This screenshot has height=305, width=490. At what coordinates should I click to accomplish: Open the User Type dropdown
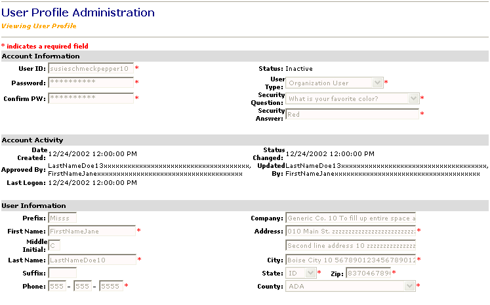pyautogui.click(x=335, y=83)
